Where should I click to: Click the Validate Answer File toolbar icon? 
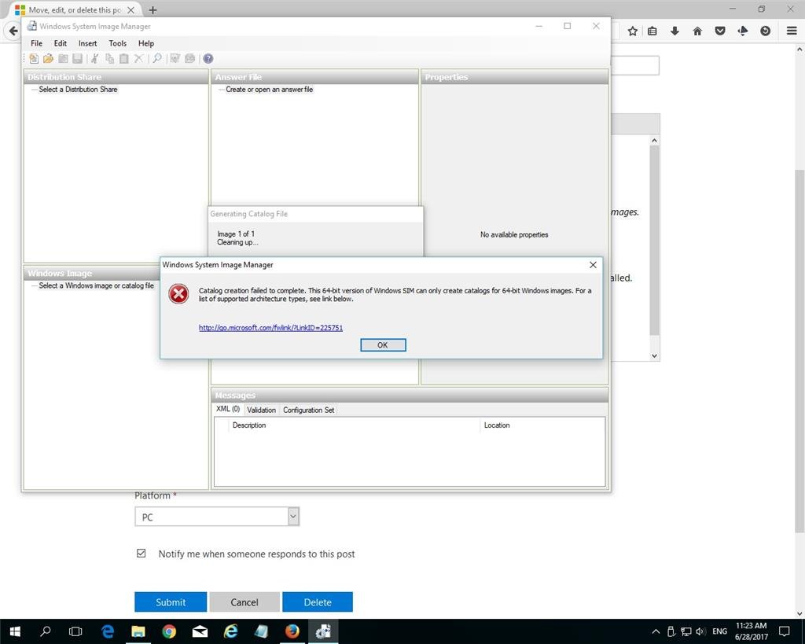pos(175,58)
